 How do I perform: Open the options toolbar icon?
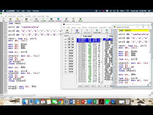pos(66,20)
